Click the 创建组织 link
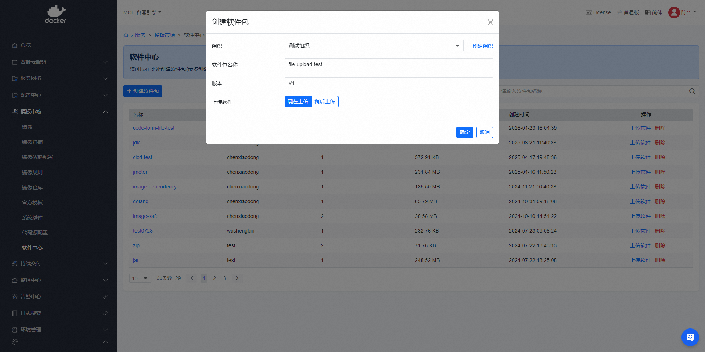The image size is (705, 352). click(482, 46)
